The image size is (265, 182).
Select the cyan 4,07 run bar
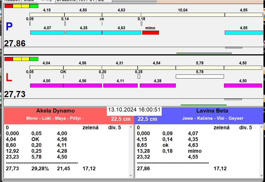pyautogui.click(x=47, y=32)
